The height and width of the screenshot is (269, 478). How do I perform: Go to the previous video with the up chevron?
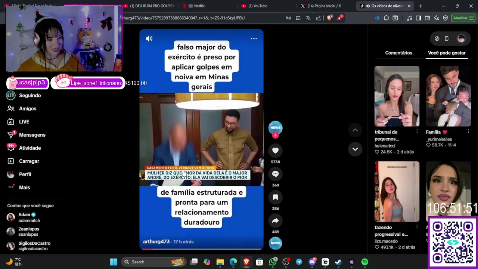point(355,130)
